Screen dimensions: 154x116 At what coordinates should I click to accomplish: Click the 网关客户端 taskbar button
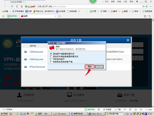[x=114, y=114]
